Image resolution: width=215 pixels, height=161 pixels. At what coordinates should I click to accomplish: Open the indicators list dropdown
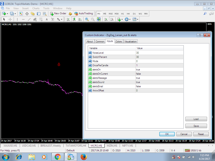(x=120, y=19)
